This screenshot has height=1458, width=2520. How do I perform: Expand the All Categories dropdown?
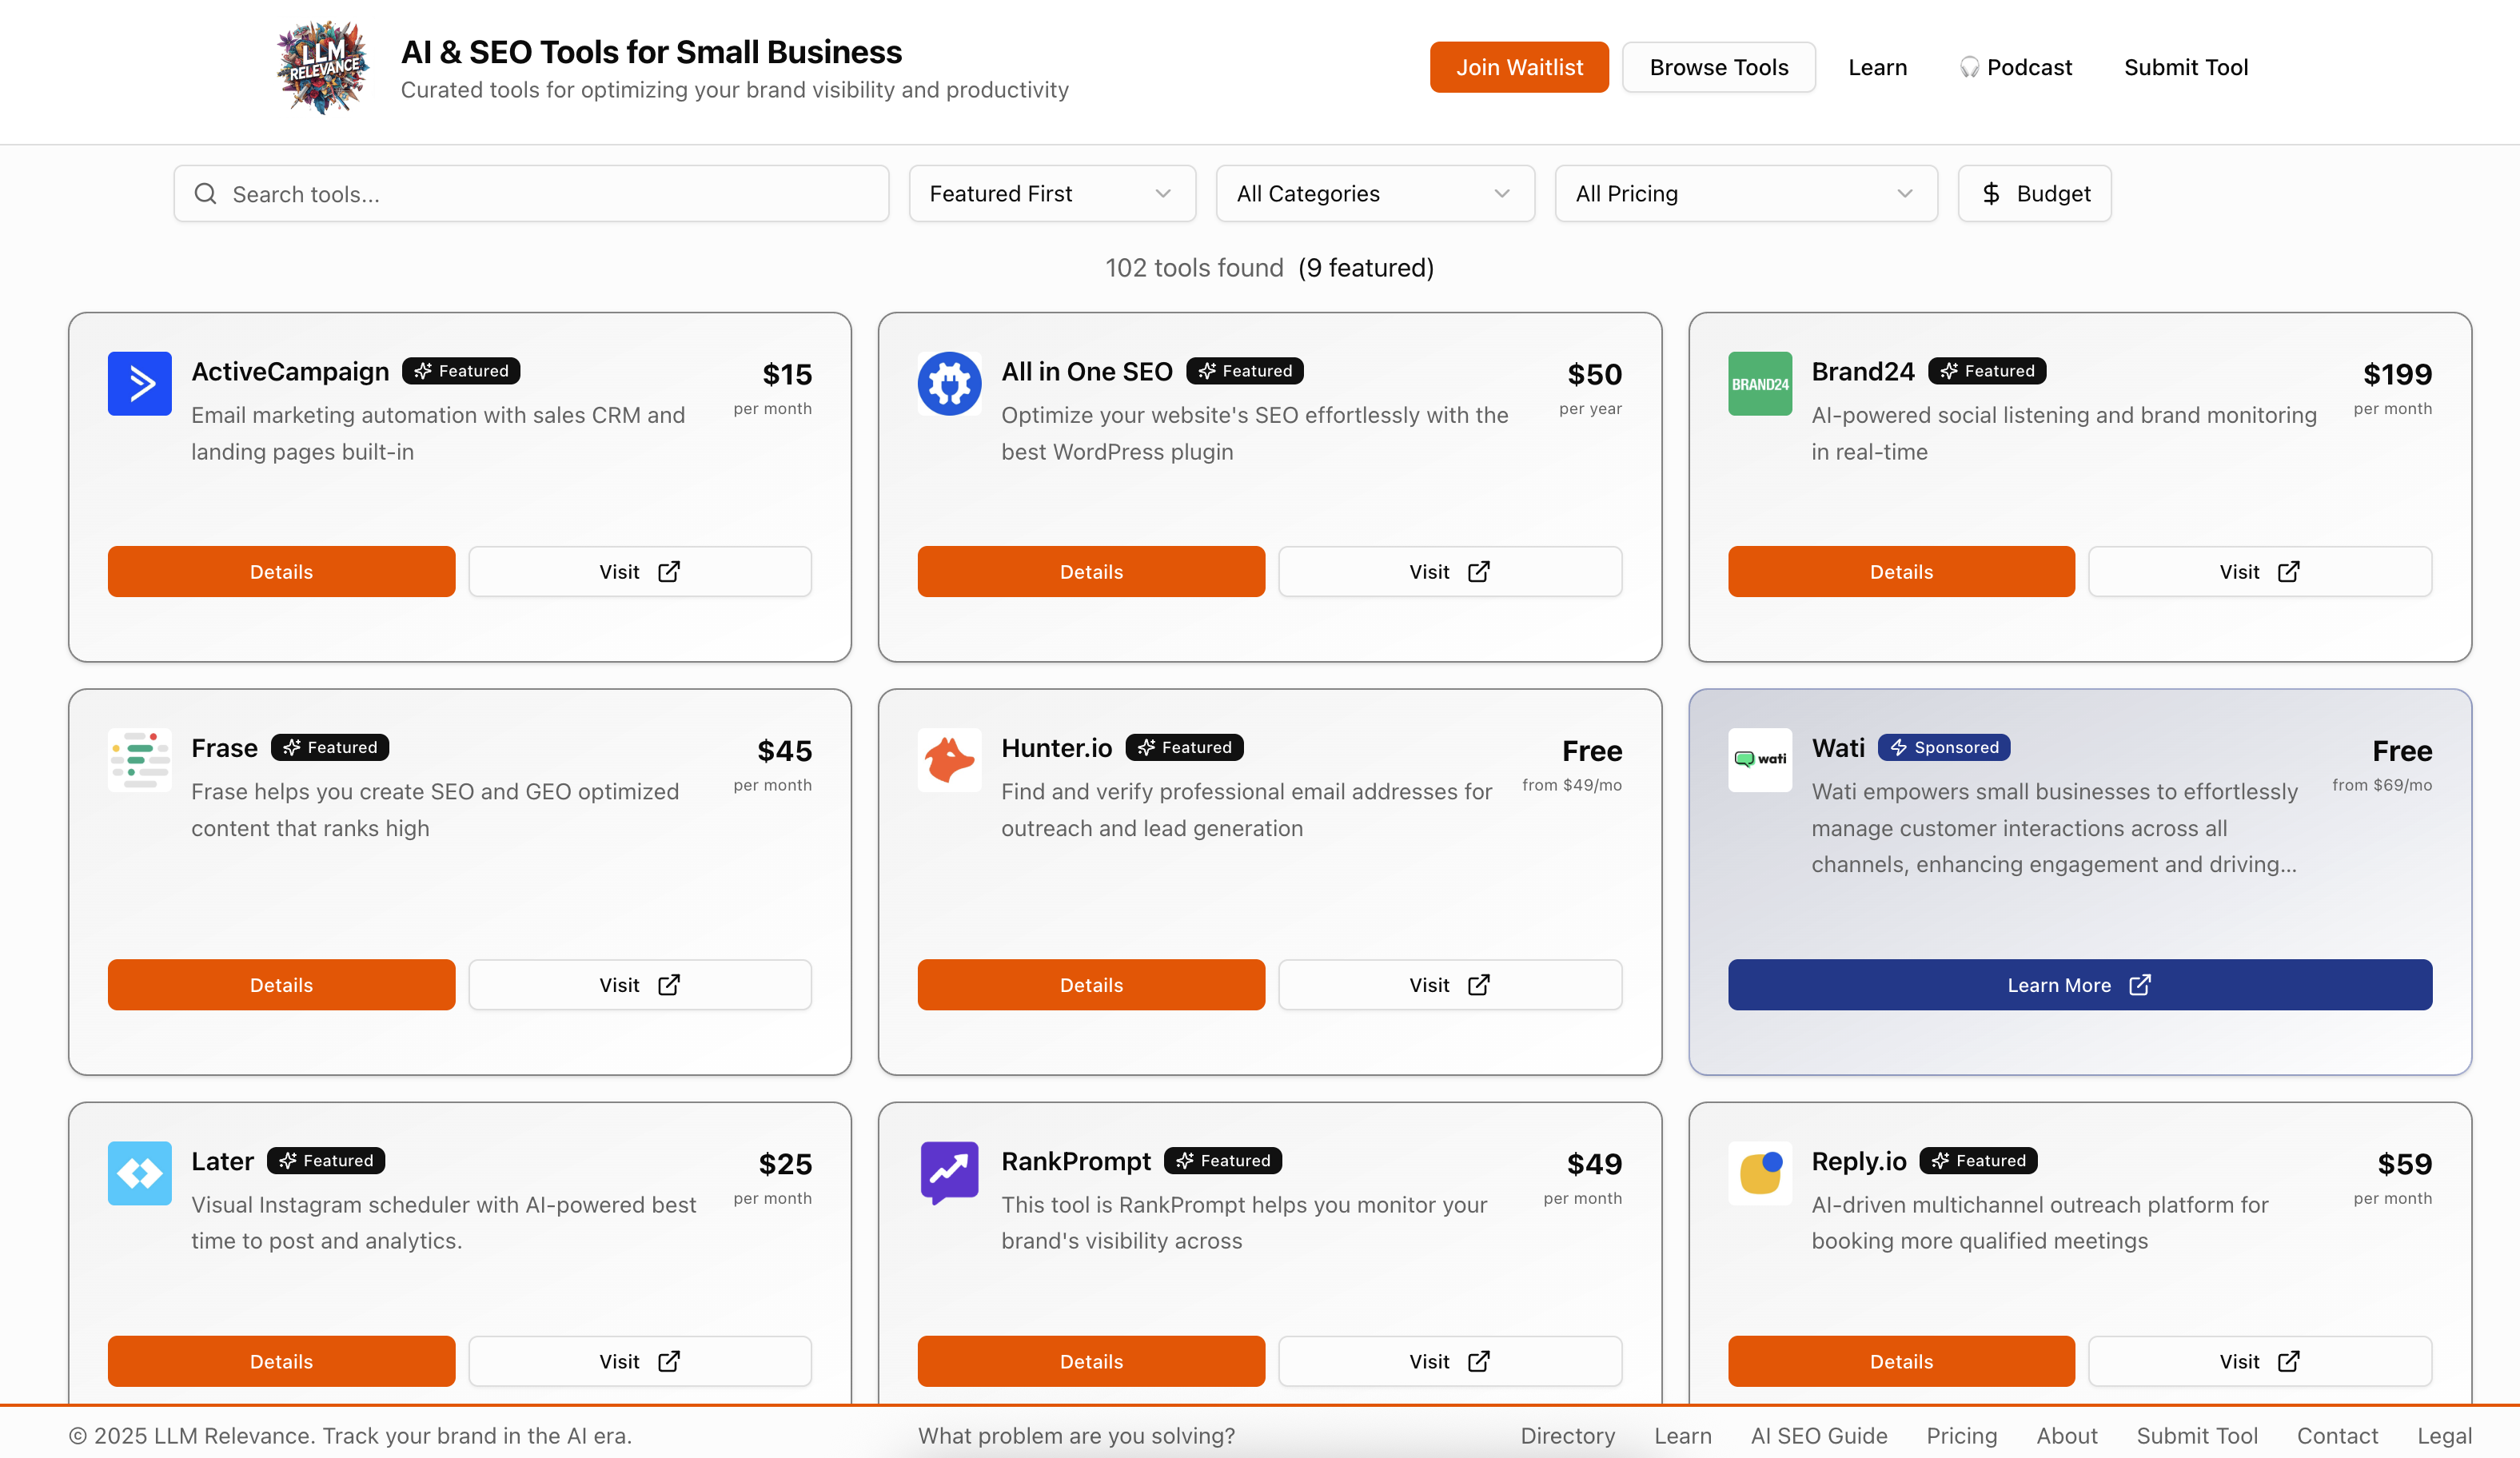1373,194
